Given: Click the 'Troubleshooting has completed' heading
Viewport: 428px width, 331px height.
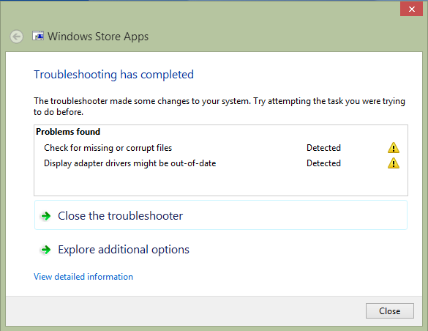Looking at the screenshot, I should 114,75.
